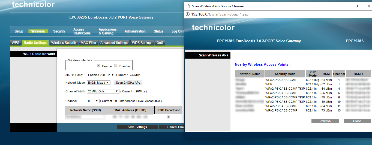372x145 pixels.
Task: Open the Status menu
Action: click(x=158, y=31)
